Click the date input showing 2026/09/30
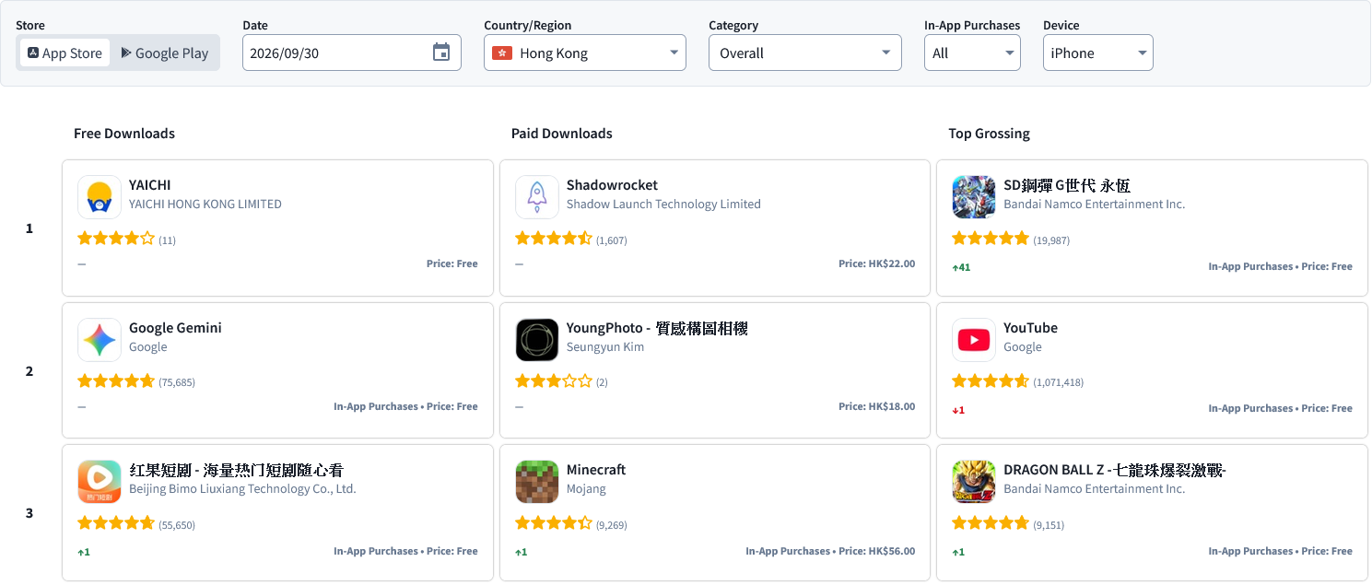The image size is (1372, 585). coord(352,53)
